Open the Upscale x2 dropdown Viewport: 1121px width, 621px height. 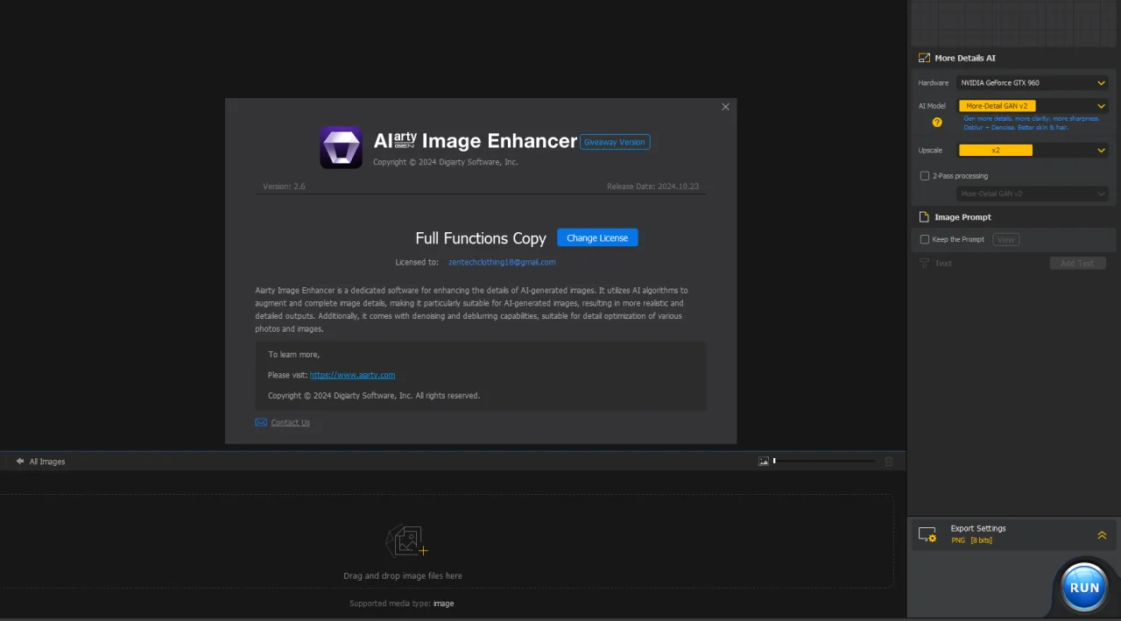point(1033,150)
